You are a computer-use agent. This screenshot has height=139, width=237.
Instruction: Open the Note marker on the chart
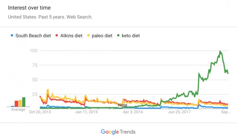tap(123, 105)
